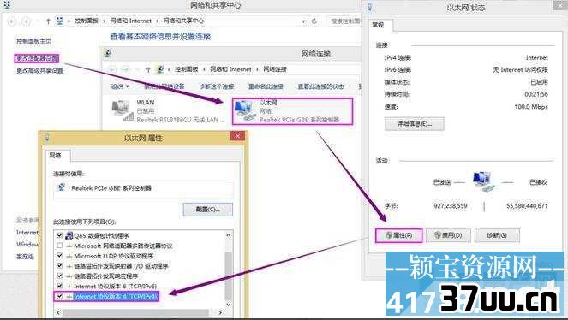Toggle 链路层拓扑发现映射器 I/O 驱动程序 checkbox
Image resolution: width=568 pixels, height=320 pixels.
(60, 266)
